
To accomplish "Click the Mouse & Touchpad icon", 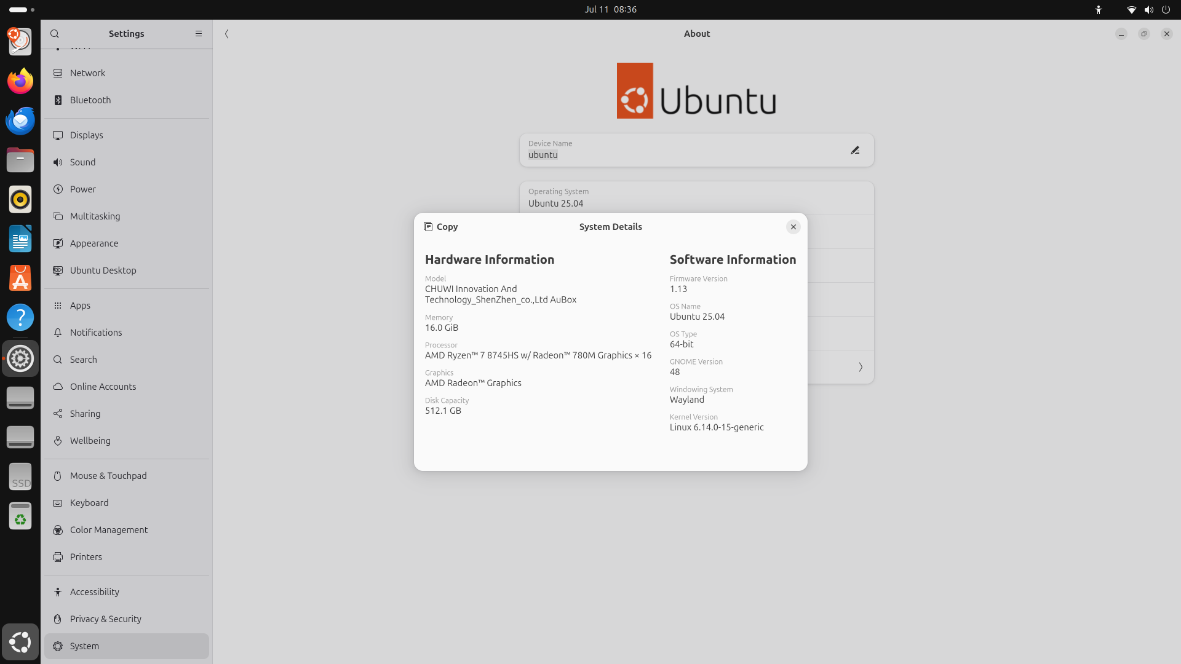I will pos(58,476).
